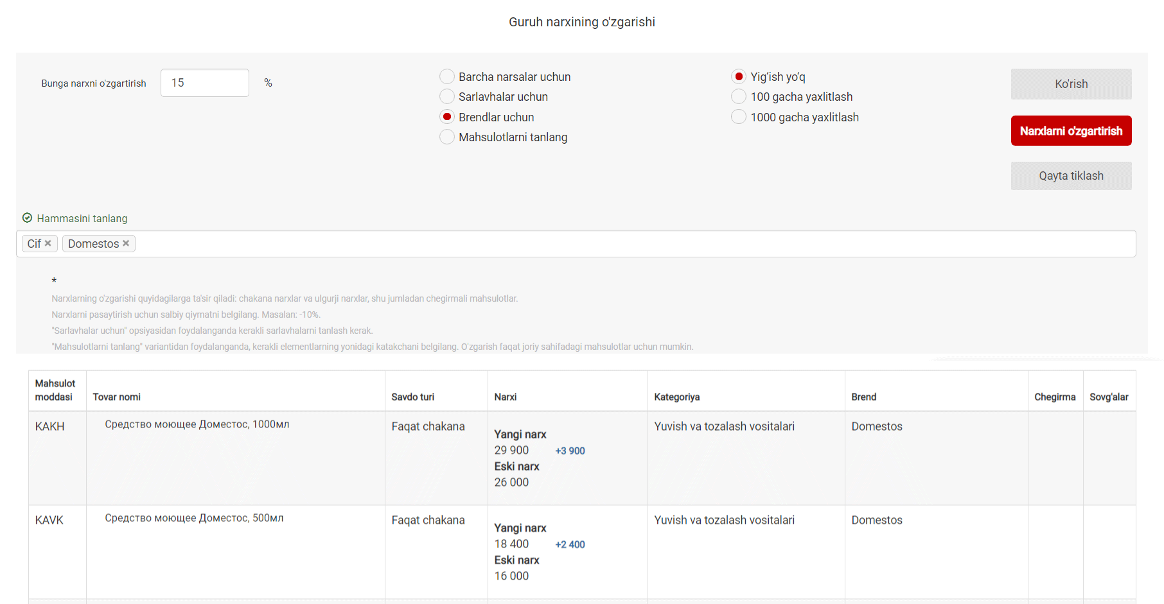Select Yig'ish yo'q rounding option
This screenshot has height=604, width=1164.
click(x=739, y=77)
